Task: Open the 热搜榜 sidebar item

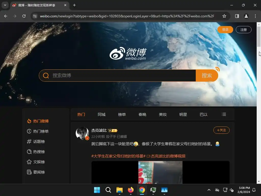Action: (x=36, y=152)
